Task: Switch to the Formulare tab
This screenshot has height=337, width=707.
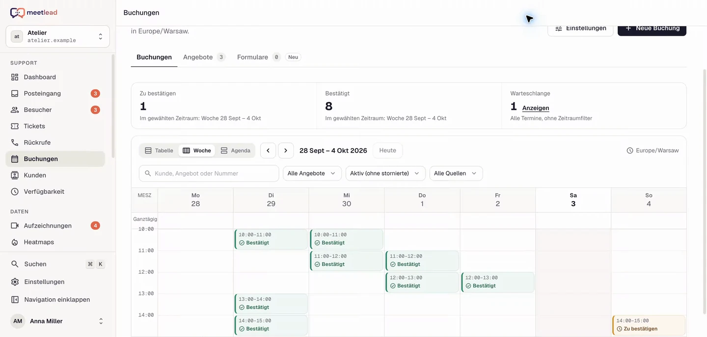Action: coord(269,57)
